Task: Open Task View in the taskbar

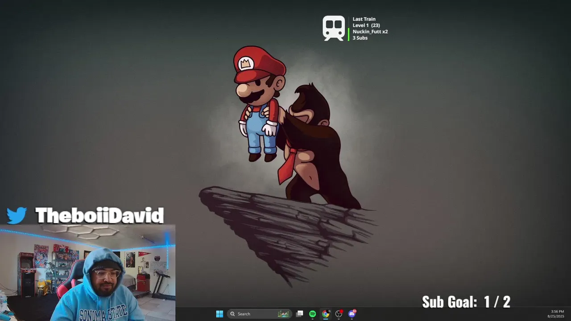Action: 300,314
